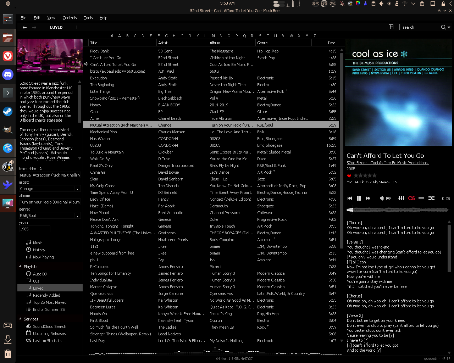Skip to the next track
The height and width of the screenshot is (363, 454).
368,199
